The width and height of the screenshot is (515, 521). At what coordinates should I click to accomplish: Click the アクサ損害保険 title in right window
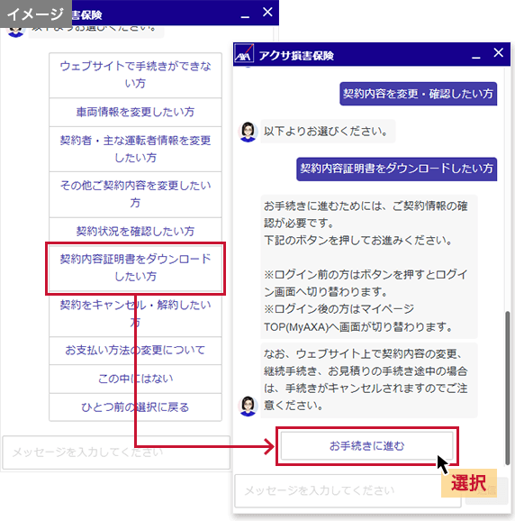click(x=296, y=56)
